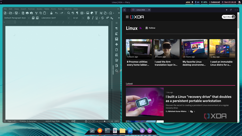Expand the Liberation Serif font name dropdown

point(69,18)
